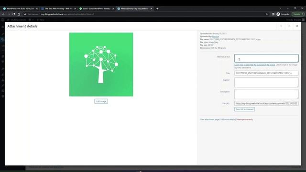
Task: Select the File URL field
Action: click(266, 103)
